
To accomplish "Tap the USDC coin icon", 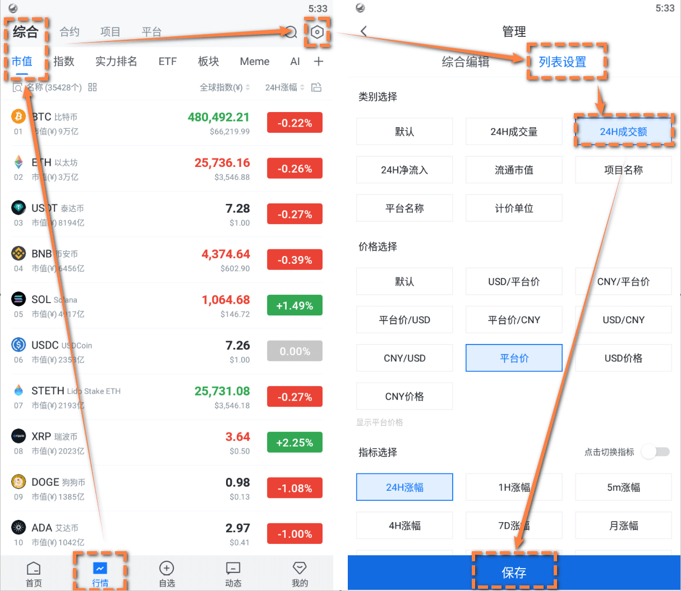I will pos(19,345).
